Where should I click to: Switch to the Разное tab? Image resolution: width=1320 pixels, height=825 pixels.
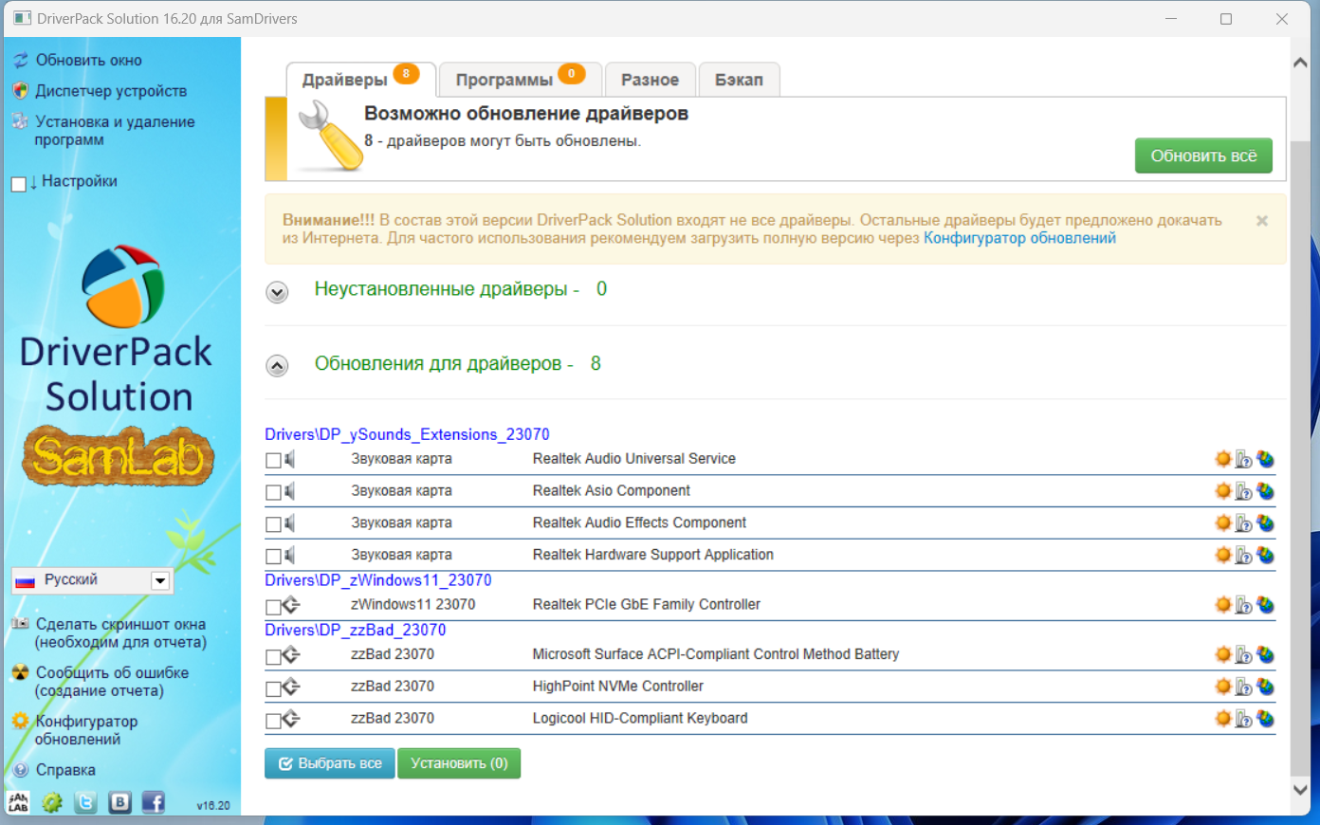point(650,80)
